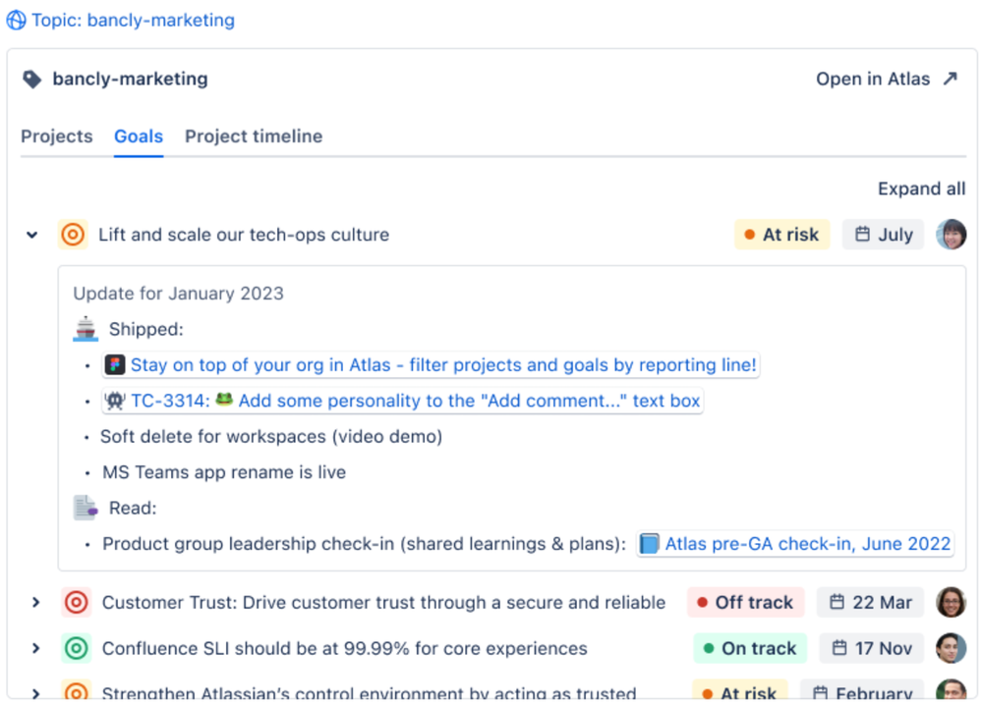The image size is (982, 705).
Task: Click calendar icon in the July badge
Action: [862, 234]
